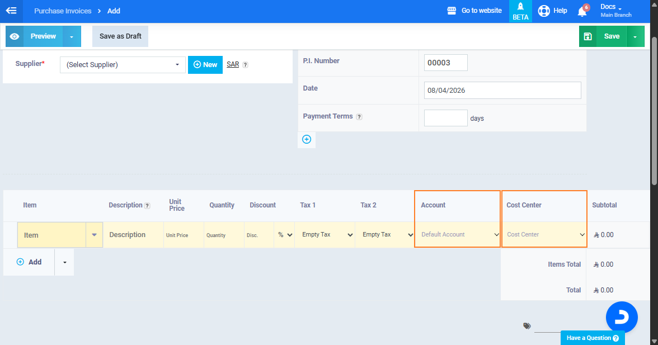This screenshot has height=345, width=658.
Task: Expand the Cost Center dropdown
Action: click(544, 235)
